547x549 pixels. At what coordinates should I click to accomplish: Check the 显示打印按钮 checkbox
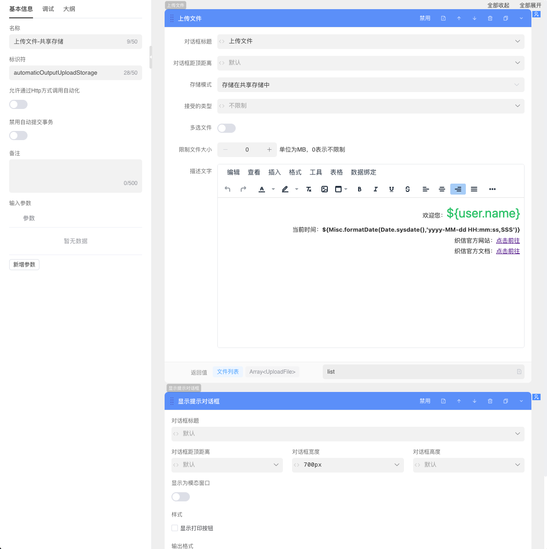[175, 528]
